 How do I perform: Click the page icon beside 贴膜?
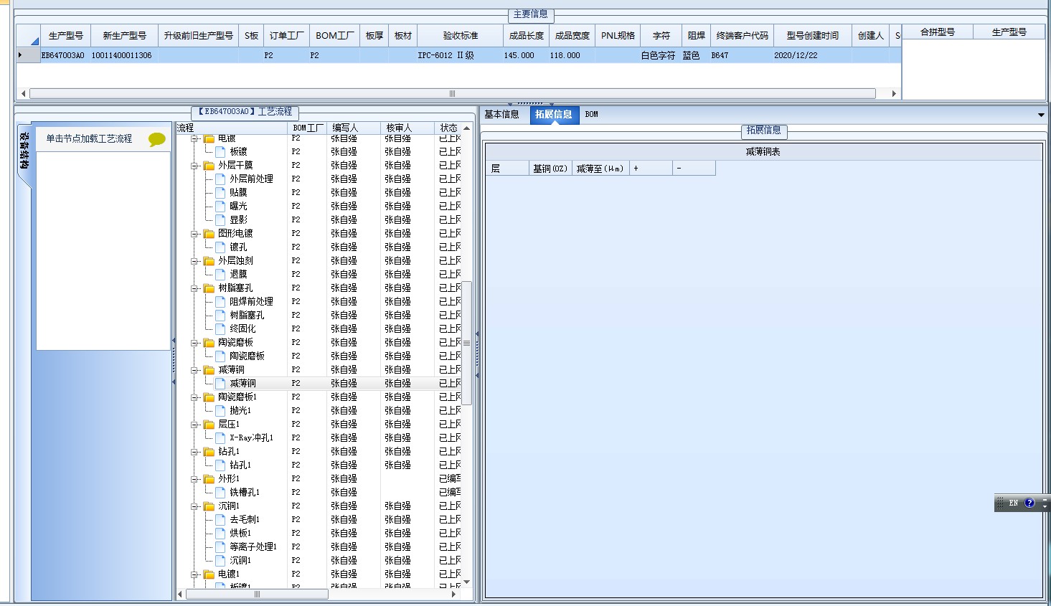[220, 193]
